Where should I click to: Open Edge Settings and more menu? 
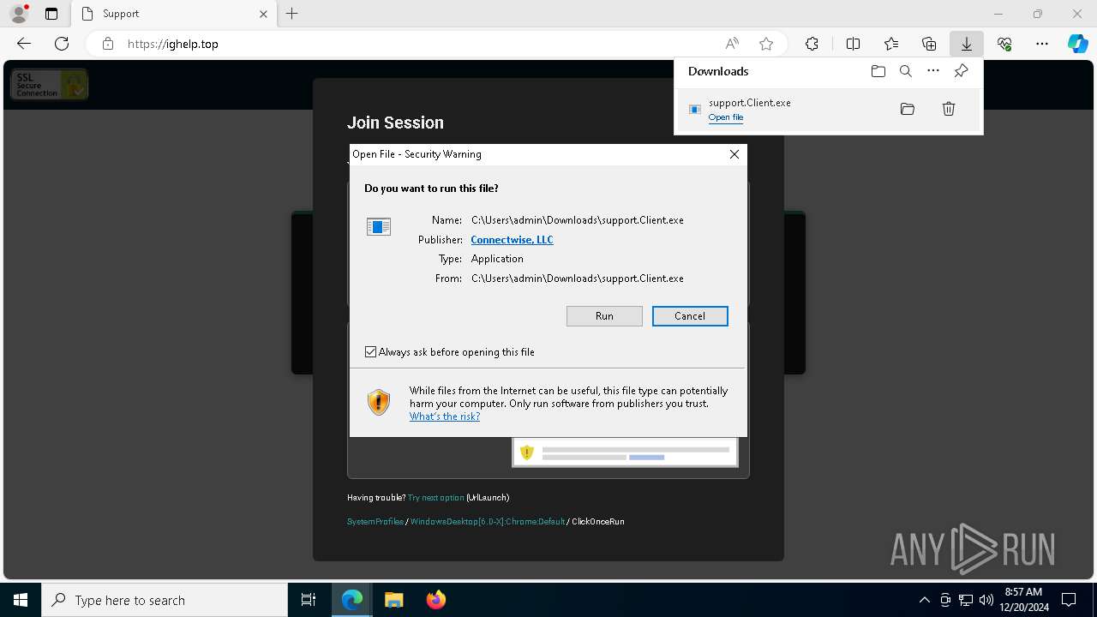pos(1042,44)
